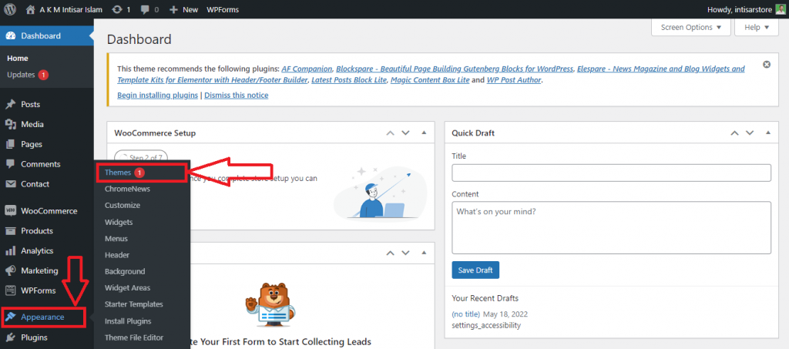Open Blockspare Gutenberg Blocks plugin link
The image size is (789, 349).
click(x=455, y=69)
